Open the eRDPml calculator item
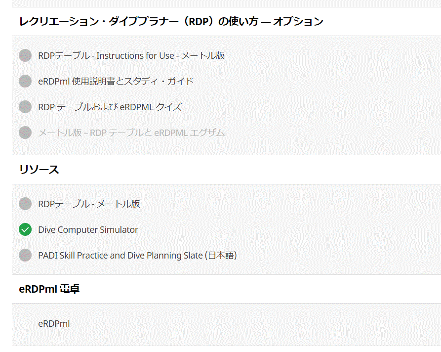This screenshot has height=352, width=441. 54,324
